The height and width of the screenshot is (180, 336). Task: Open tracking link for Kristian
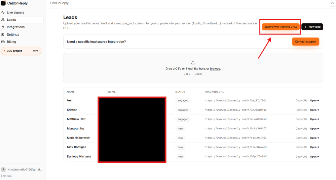coord(315,110)
